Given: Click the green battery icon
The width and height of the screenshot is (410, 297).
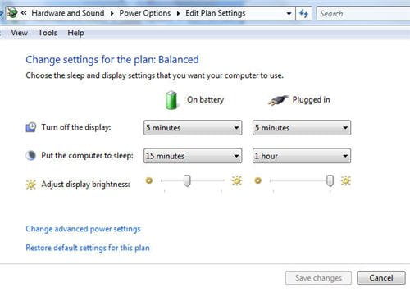Looking at the screenshot, I should pyautogui.click(x=171, y=100).
